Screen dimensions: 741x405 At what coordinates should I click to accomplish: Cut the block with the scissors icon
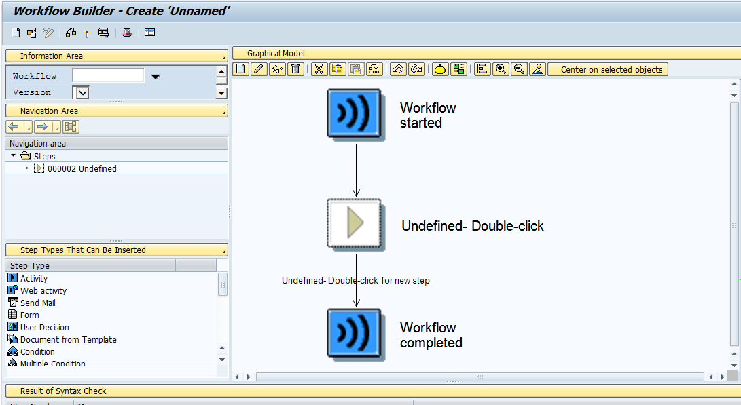(319, 69)
